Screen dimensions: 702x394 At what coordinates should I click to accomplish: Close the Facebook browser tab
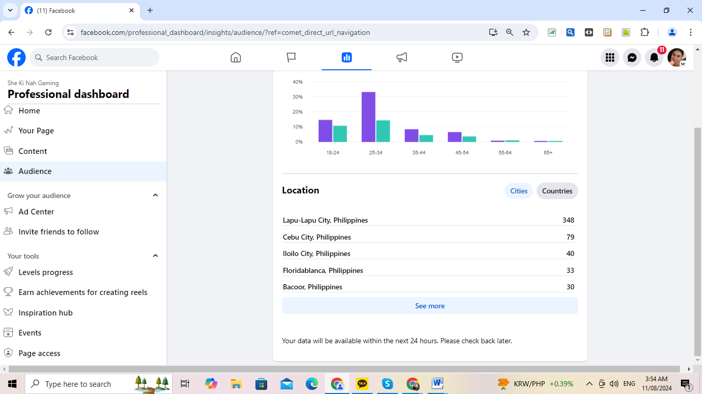point(132,10)
